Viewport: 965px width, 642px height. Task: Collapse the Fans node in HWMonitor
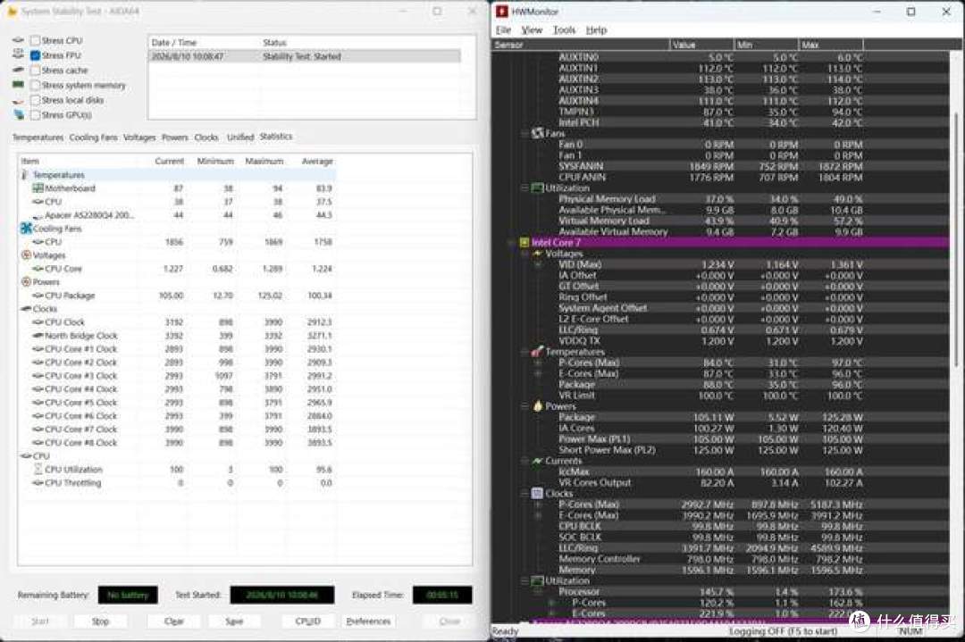[525, 133]
